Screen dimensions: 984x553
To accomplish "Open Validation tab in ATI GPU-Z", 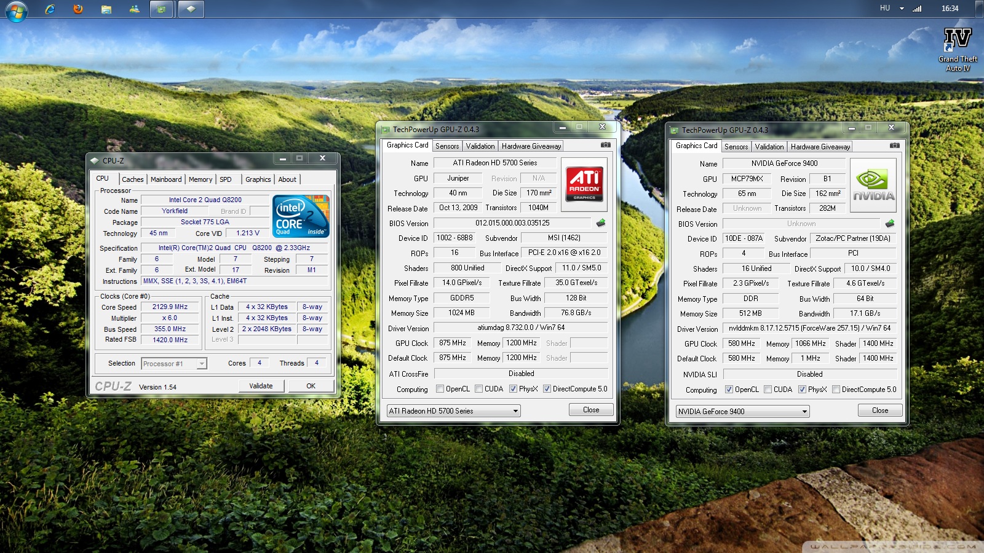I will pos(480,146).
